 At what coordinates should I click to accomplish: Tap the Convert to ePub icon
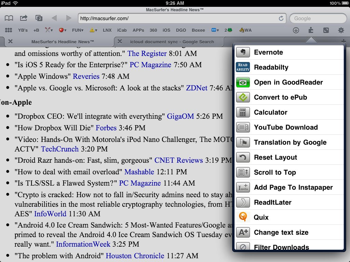point(243,97)
